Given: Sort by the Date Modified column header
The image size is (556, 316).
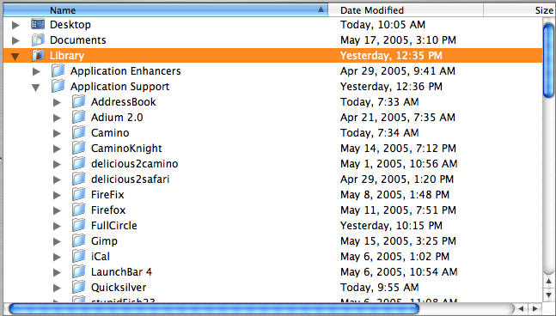Looking at the screenshot, I should 406,10.
